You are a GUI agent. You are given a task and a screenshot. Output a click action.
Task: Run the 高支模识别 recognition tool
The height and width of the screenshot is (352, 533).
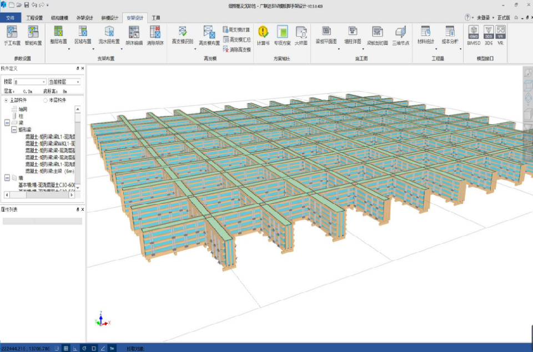click(x=183, y=34)
